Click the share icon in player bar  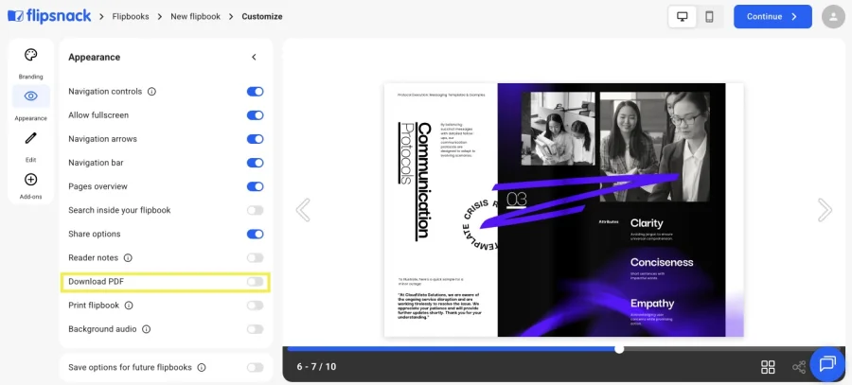click(798, 368)
